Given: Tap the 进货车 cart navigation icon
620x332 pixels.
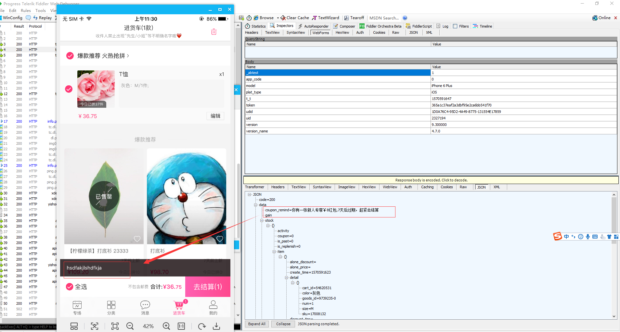Looking at the screenshot, I should [179, 308].
